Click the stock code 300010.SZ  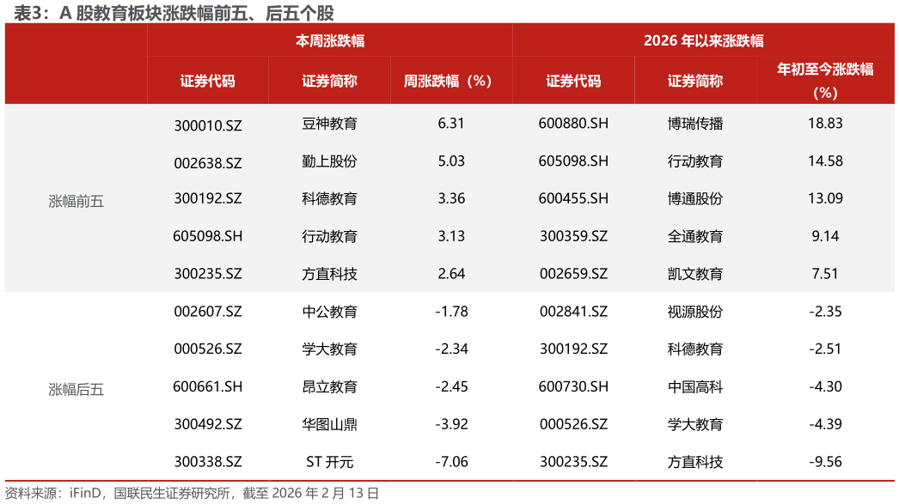(209, 124)
